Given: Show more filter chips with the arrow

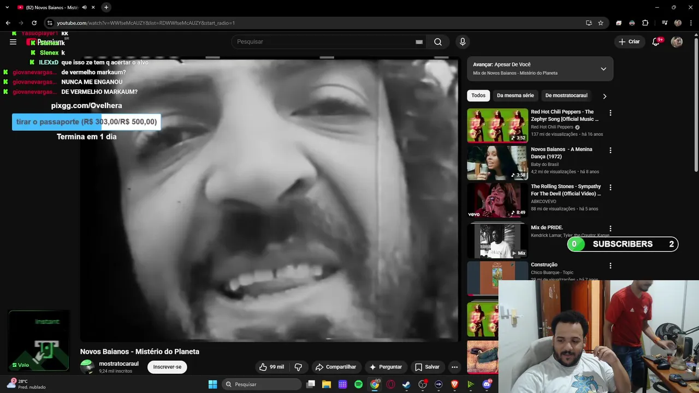Looking at the screenshot, I should (x=605, y=96).
